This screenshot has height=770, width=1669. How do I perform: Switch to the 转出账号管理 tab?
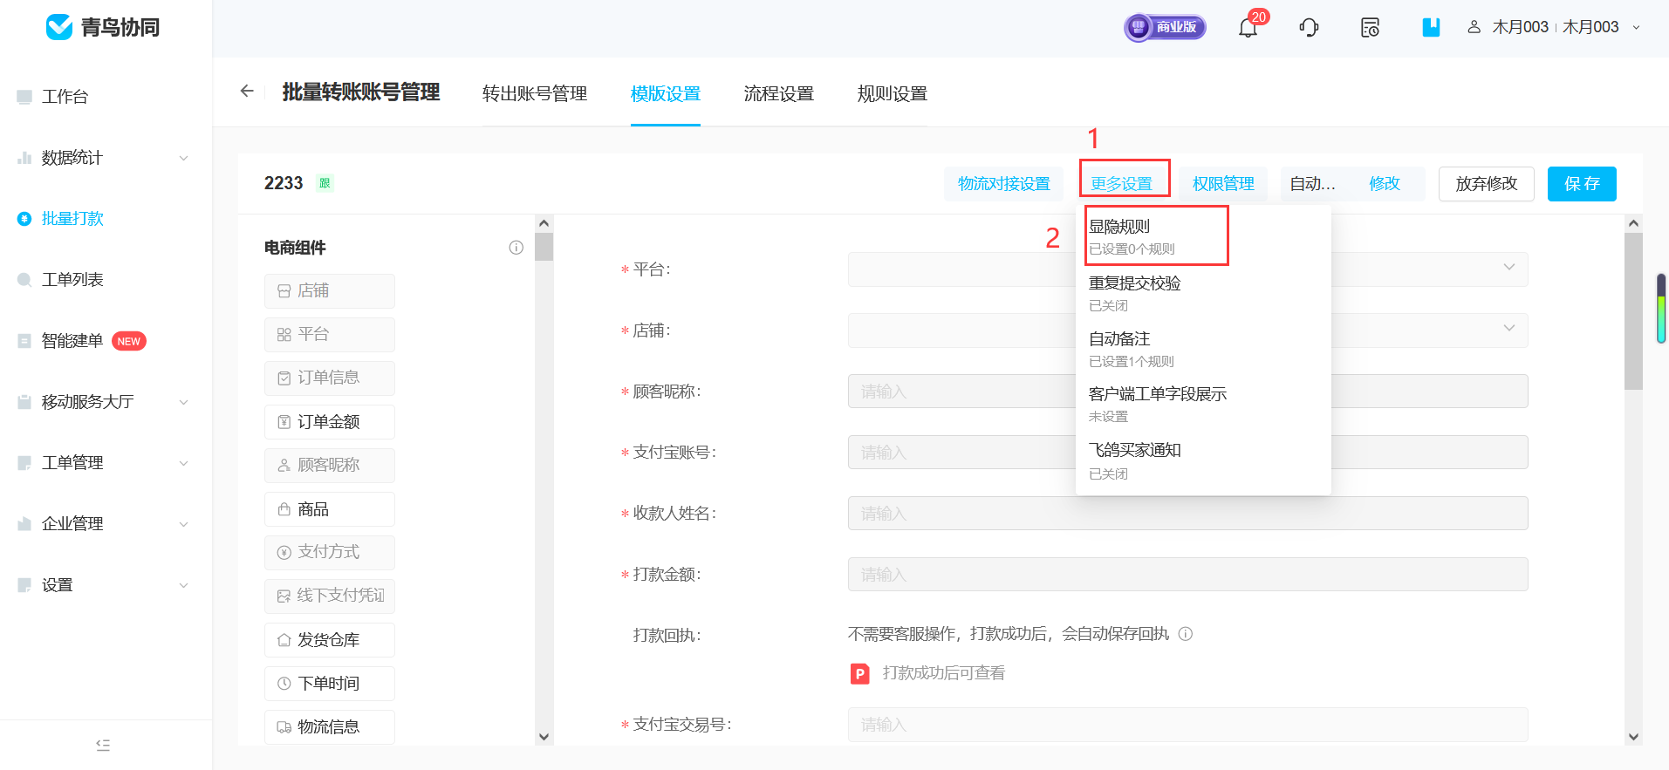click(x=535, y=94)
